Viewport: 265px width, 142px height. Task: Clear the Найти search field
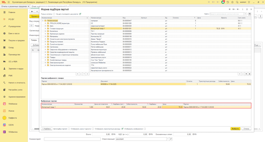tap(245, 14)
